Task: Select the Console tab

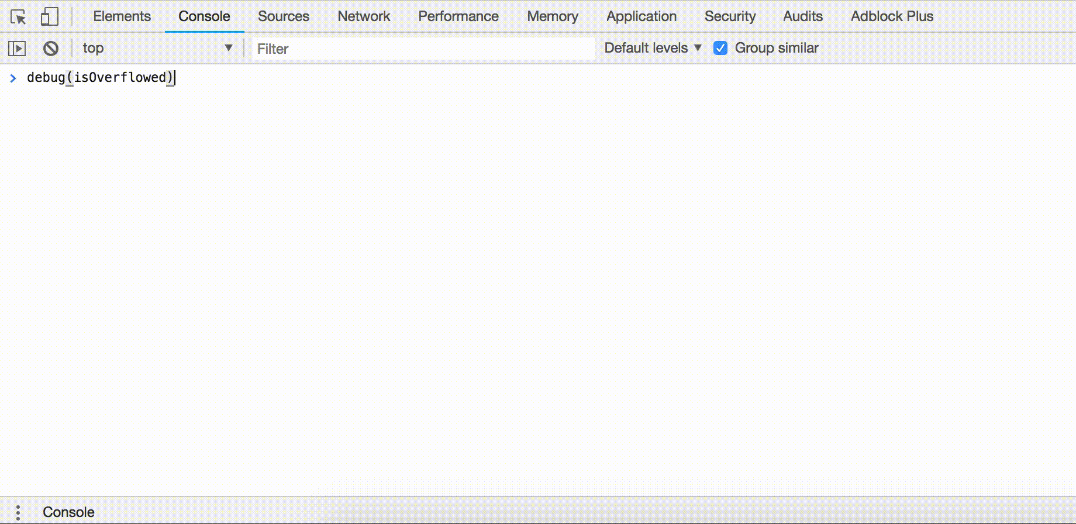Action: point(204,16)
